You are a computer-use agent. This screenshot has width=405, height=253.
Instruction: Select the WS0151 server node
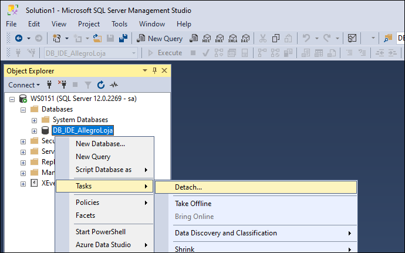[83, 99]
